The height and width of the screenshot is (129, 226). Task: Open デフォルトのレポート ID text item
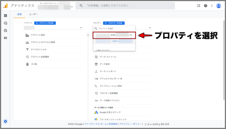point(111,79)
